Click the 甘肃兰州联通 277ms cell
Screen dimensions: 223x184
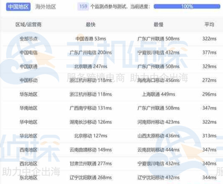click(91, 163)
